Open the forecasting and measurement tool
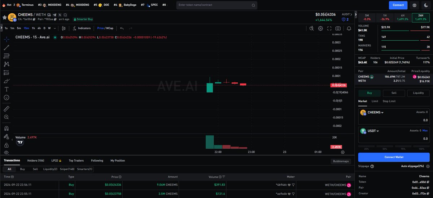The width and height of the screenshot is (433, 198). [x=6, y=72]
